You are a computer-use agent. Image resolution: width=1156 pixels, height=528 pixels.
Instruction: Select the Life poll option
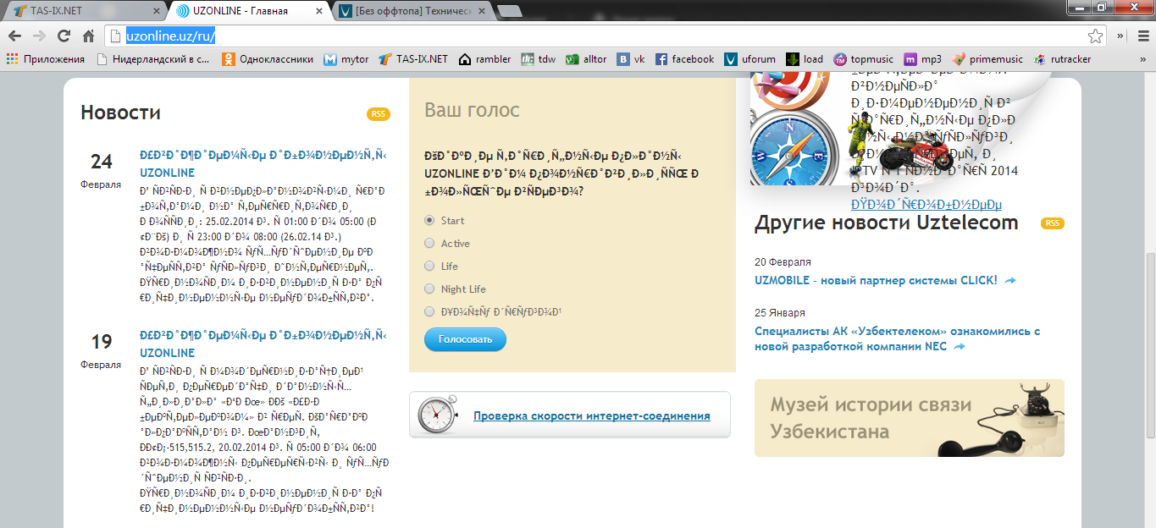coord(429,267)
